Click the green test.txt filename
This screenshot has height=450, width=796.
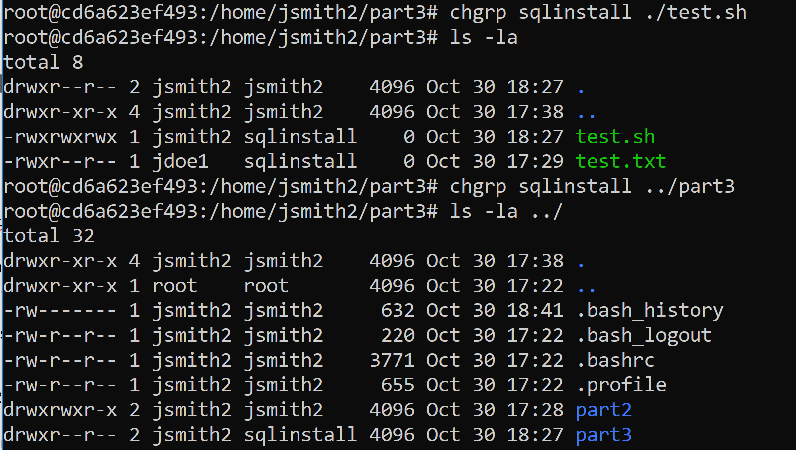click(x=620, y=161)
